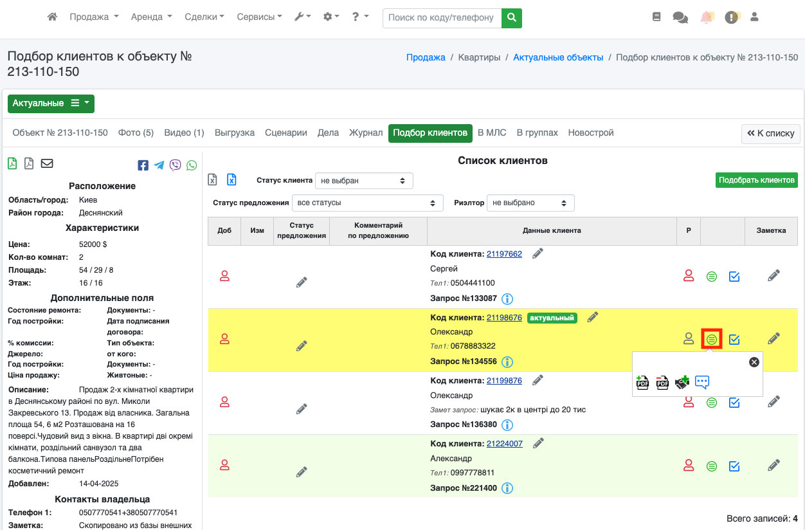
Task: Share the object via Telegram icon
Action: pyautogui.click(x=159, y=165)
